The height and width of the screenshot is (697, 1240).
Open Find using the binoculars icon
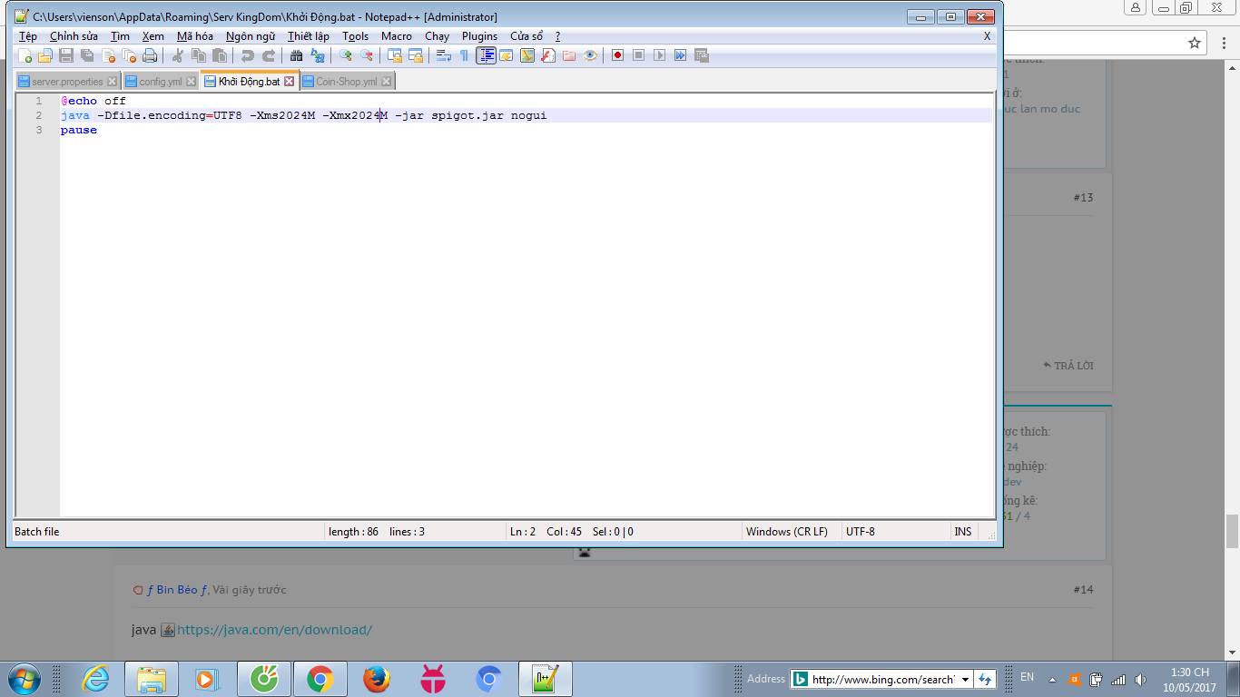click(x=297, y=55)
